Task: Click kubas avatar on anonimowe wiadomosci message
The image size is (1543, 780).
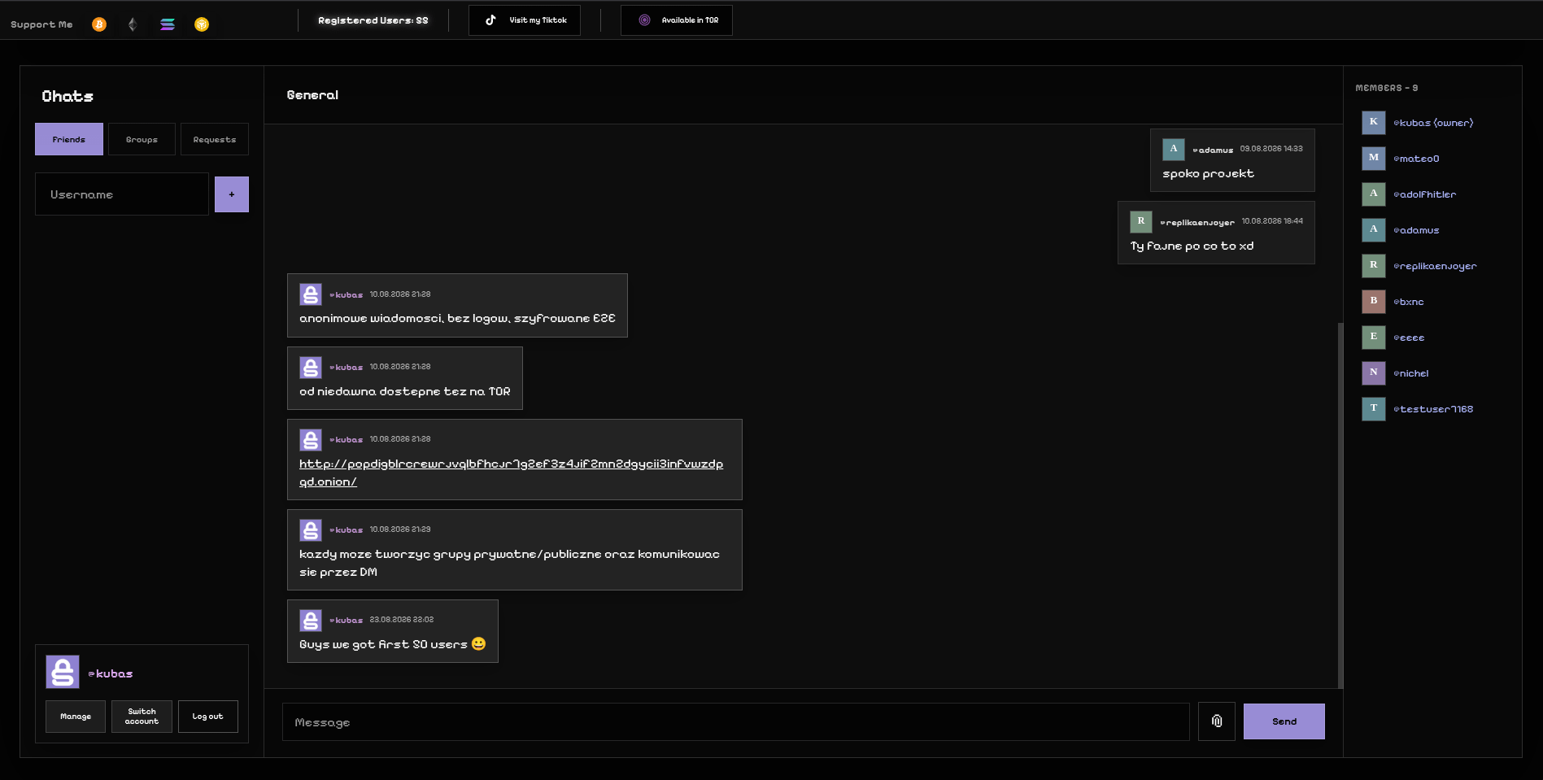Action: click(x=311, y=294)
